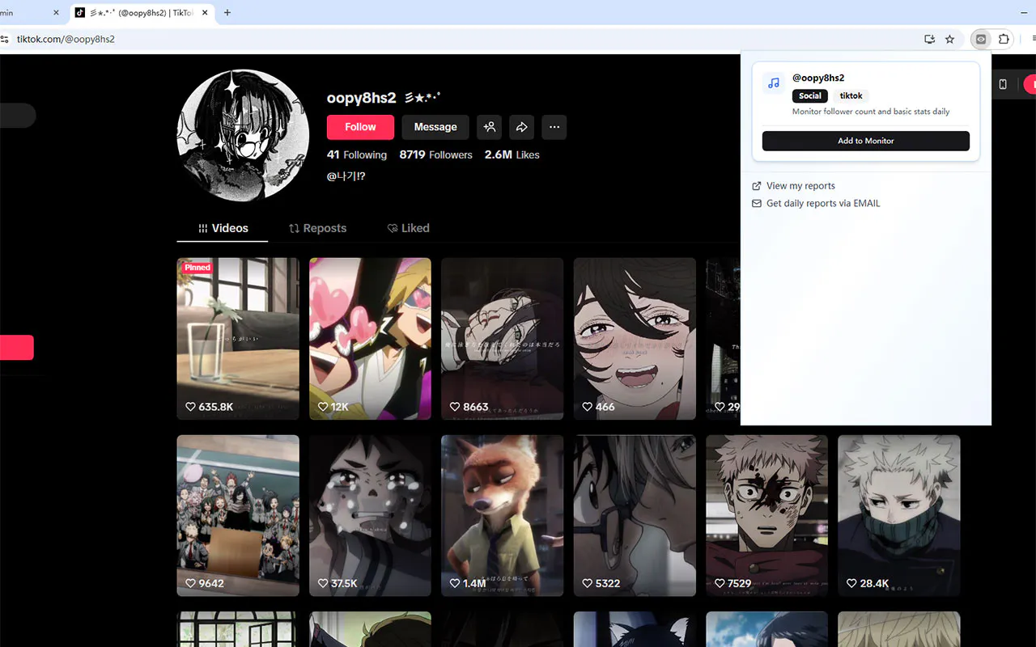The height and width of the screenshot is (647, 1036).
Task: Open the fox video with 1.4M likes
Action: [x=502, y=516]
